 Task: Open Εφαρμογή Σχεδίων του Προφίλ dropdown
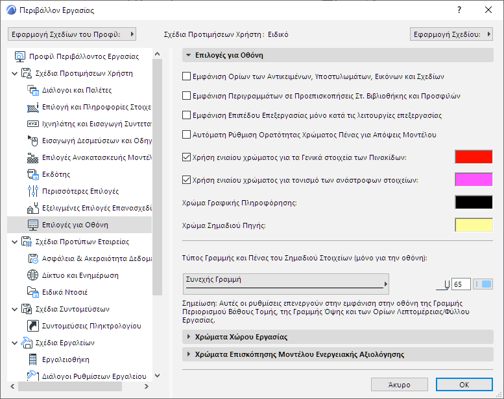(72, 34)
